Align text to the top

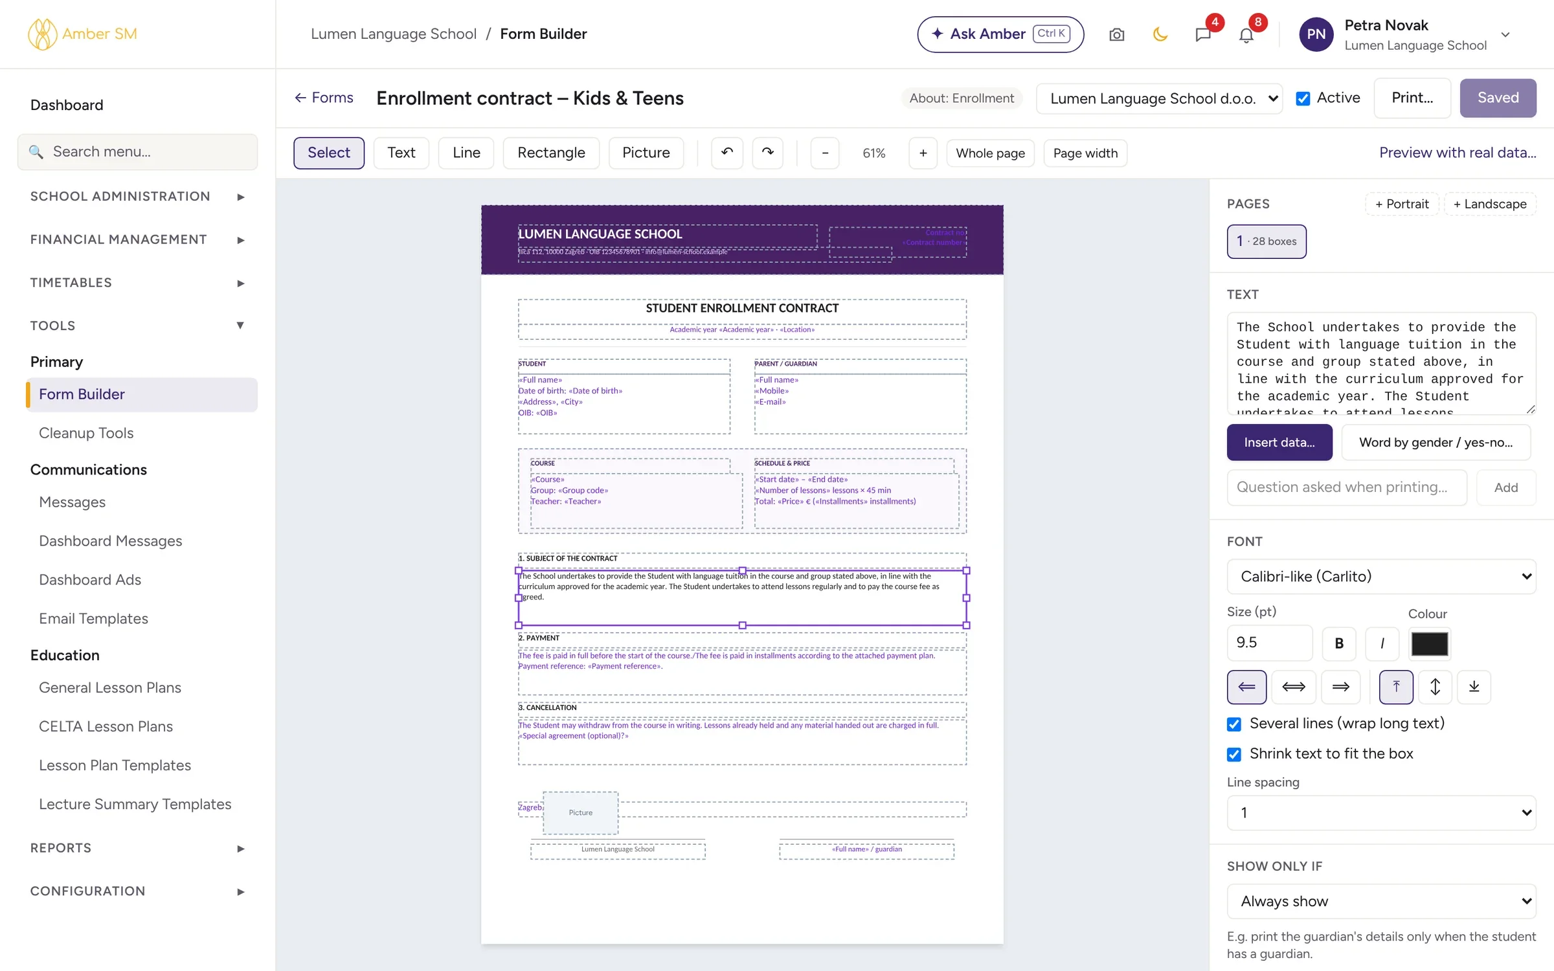coord(1396,686)
